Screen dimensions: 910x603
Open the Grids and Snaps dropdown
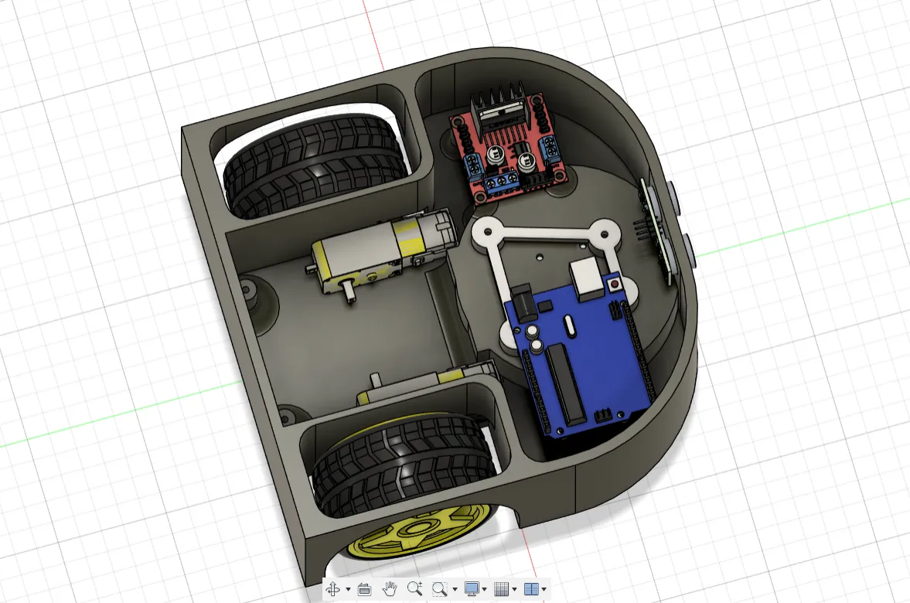point(514,589)
